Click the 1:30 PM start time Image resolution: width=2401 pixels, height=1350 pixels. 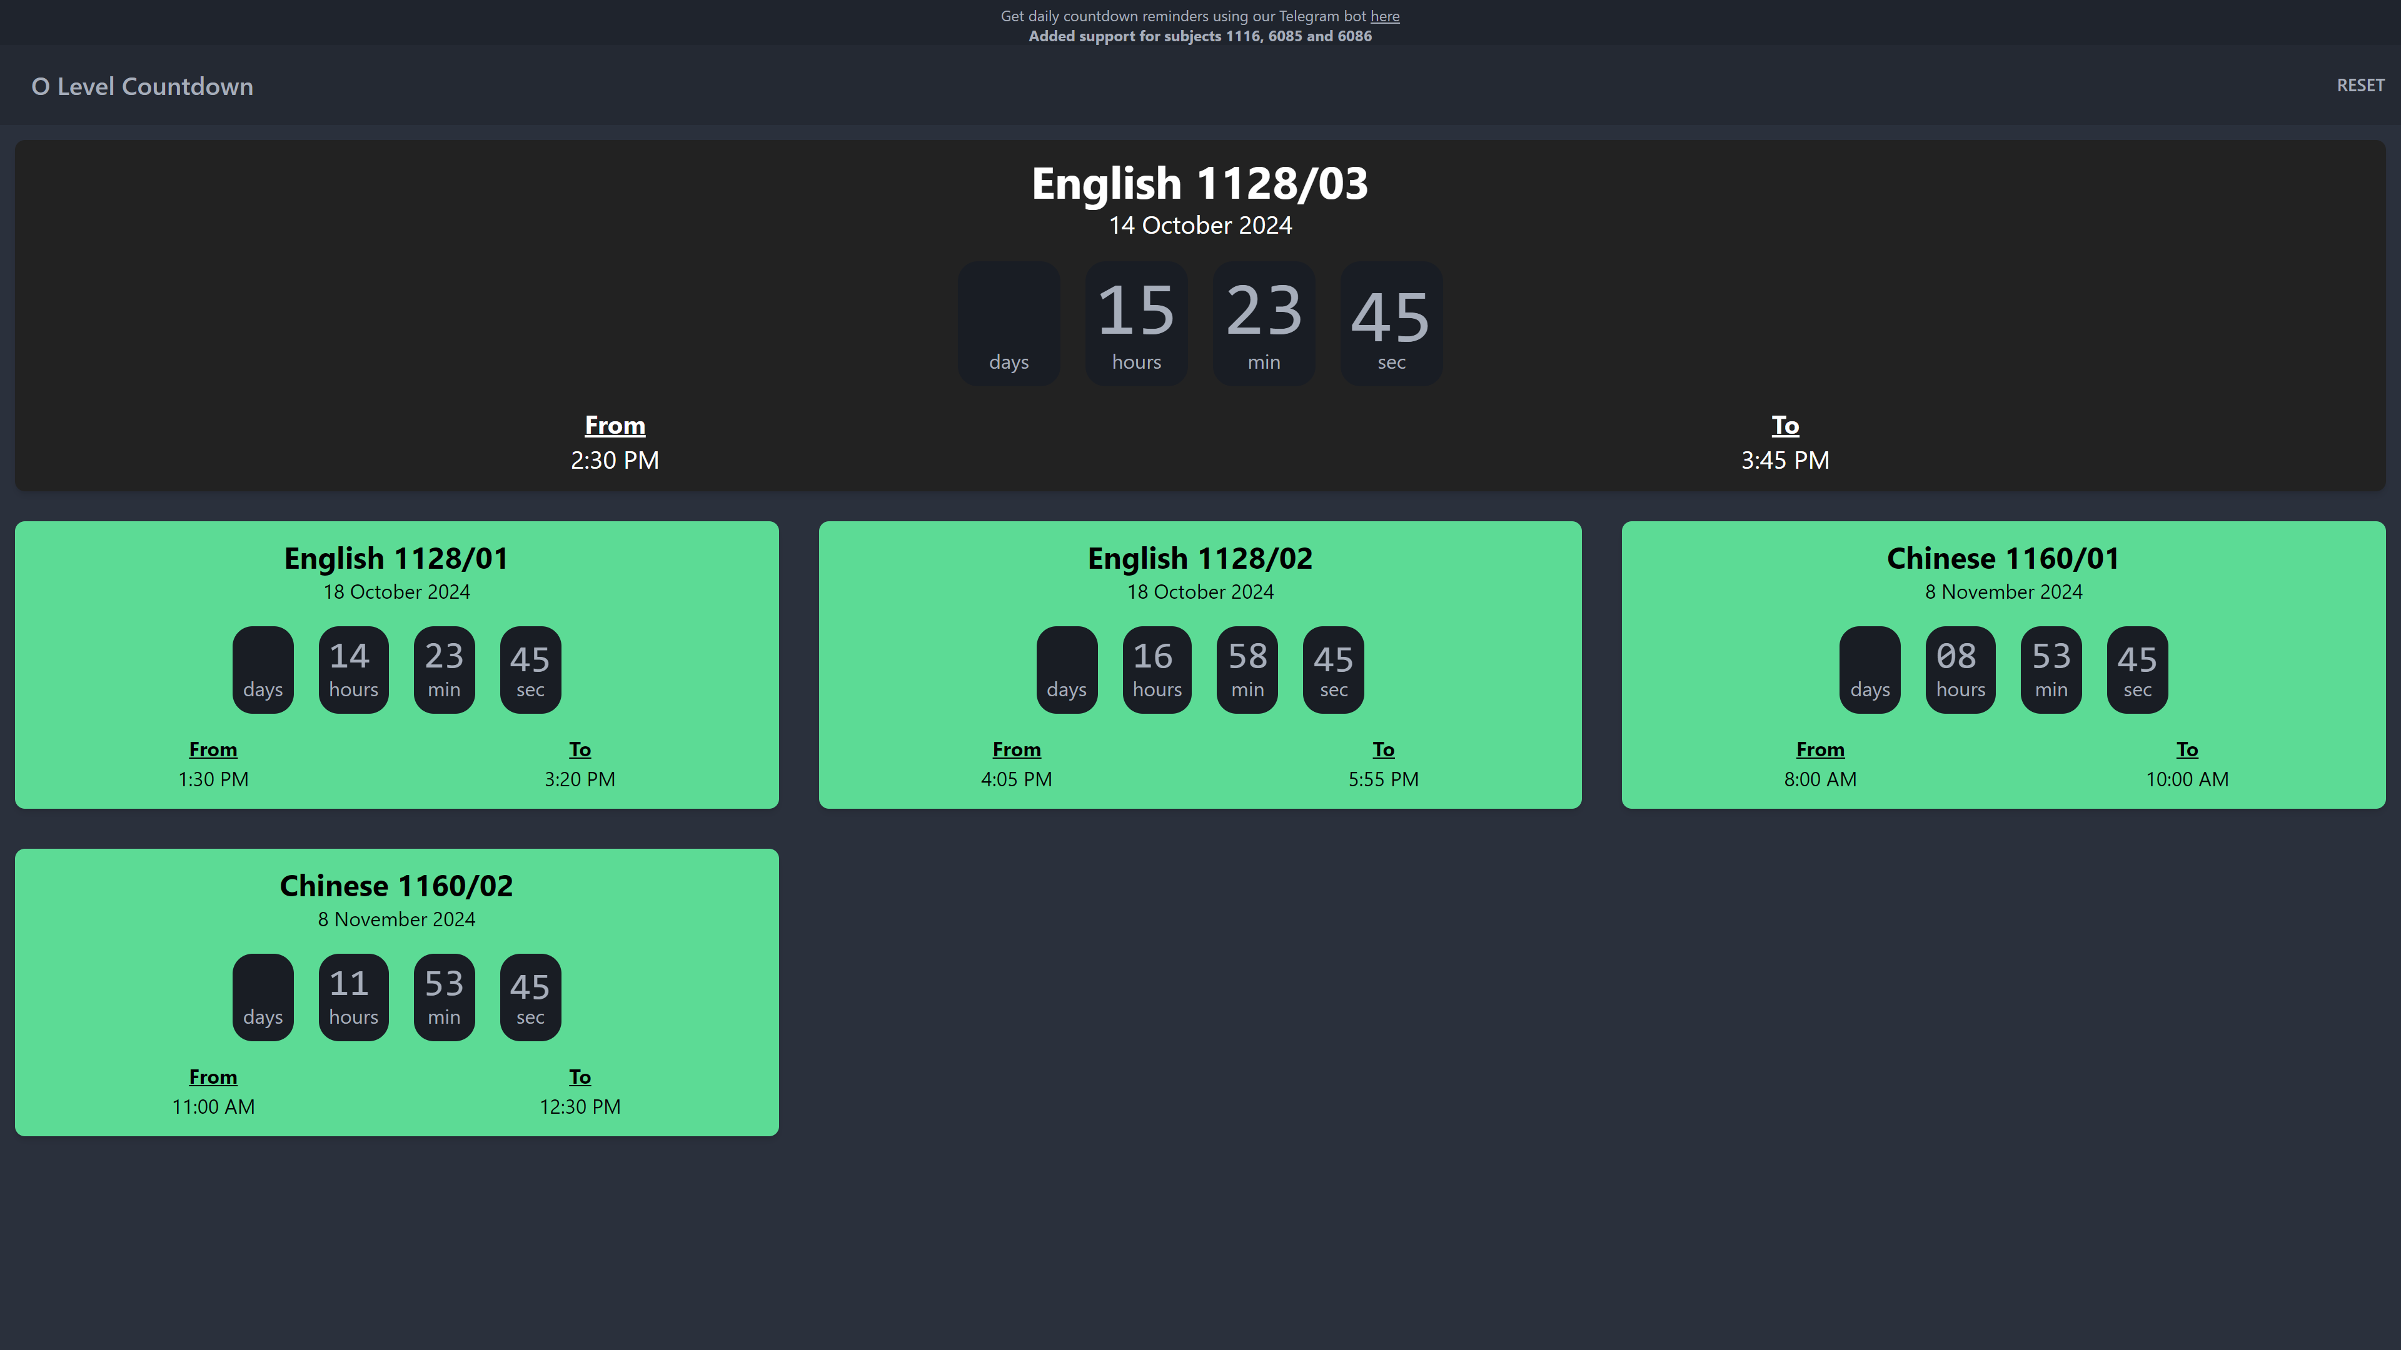(x=213, y=780)
